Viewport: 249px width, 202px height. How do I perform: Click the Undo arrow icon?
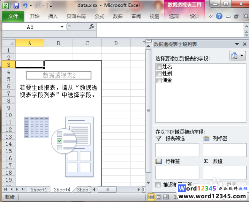[x=25, y=6]
